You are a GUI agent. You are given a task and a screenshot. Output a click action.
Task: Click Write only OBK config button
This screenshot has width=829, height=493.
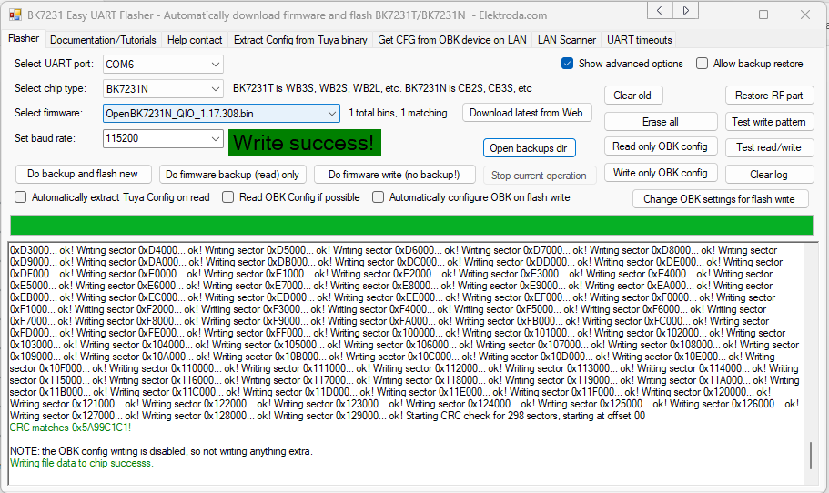(661, 173)
